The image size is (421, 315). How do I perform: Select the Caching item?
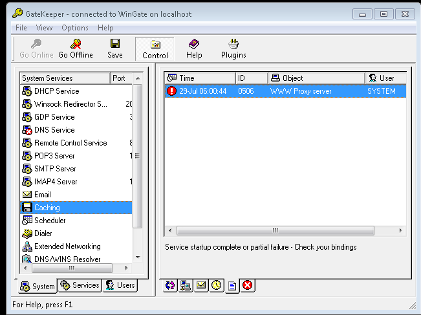[76, 208]
